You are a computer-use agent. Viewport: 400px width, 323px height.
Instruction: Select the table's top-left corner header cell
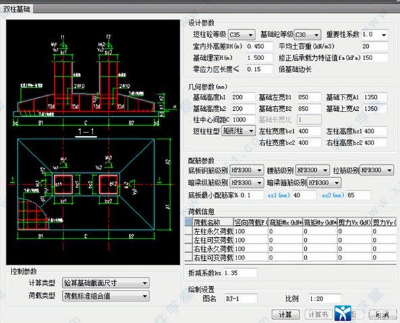189,222
